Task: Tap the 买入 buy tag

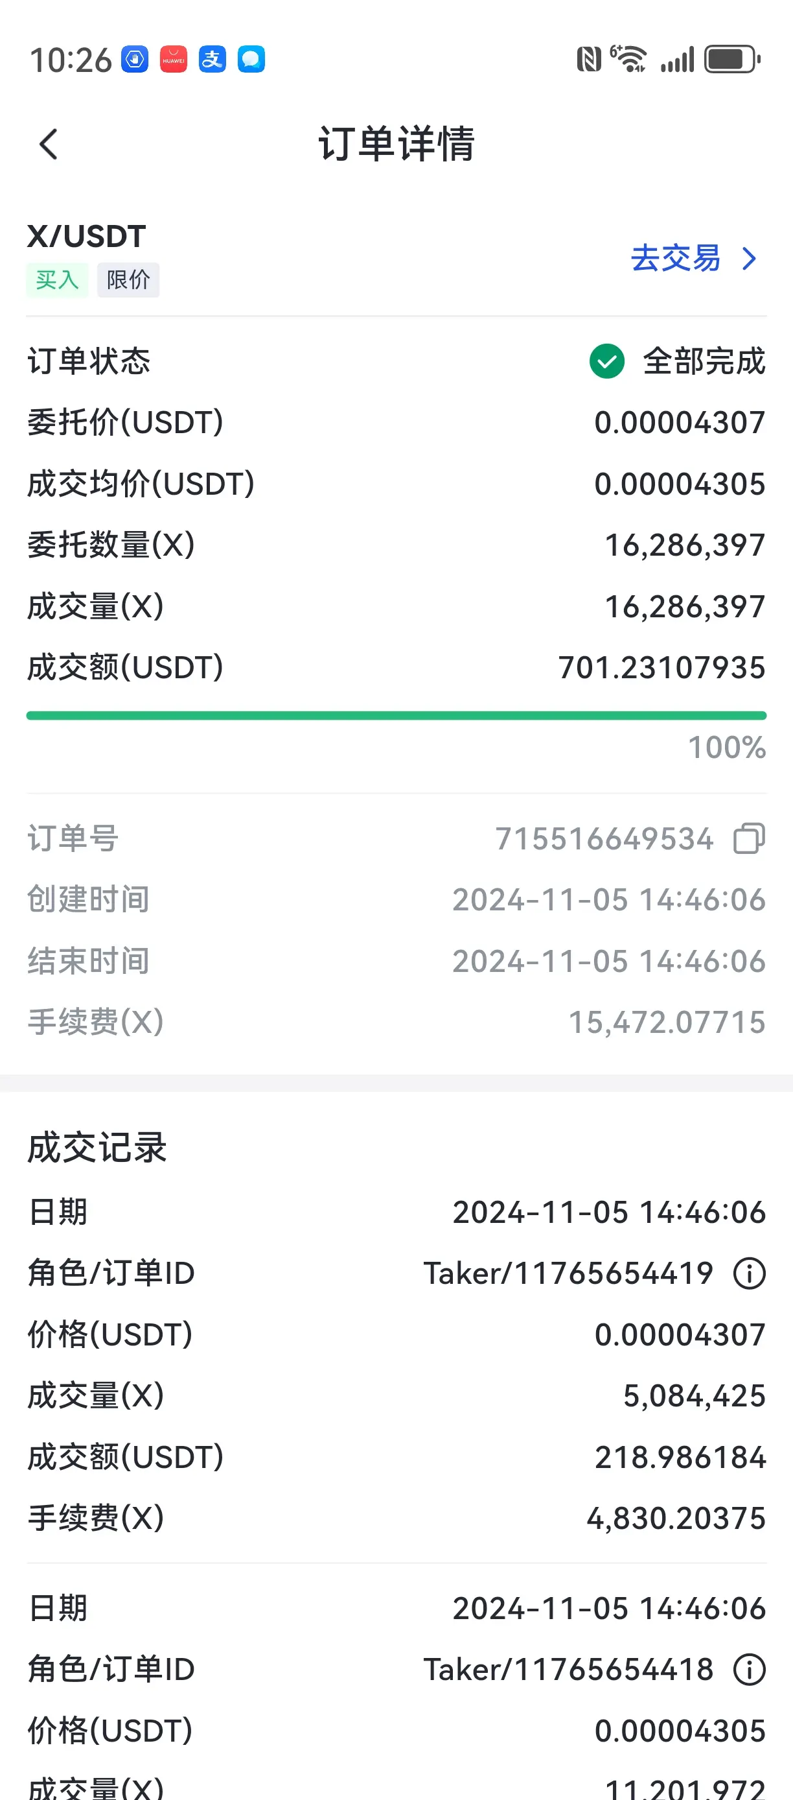Action: (x=57, y=280)
